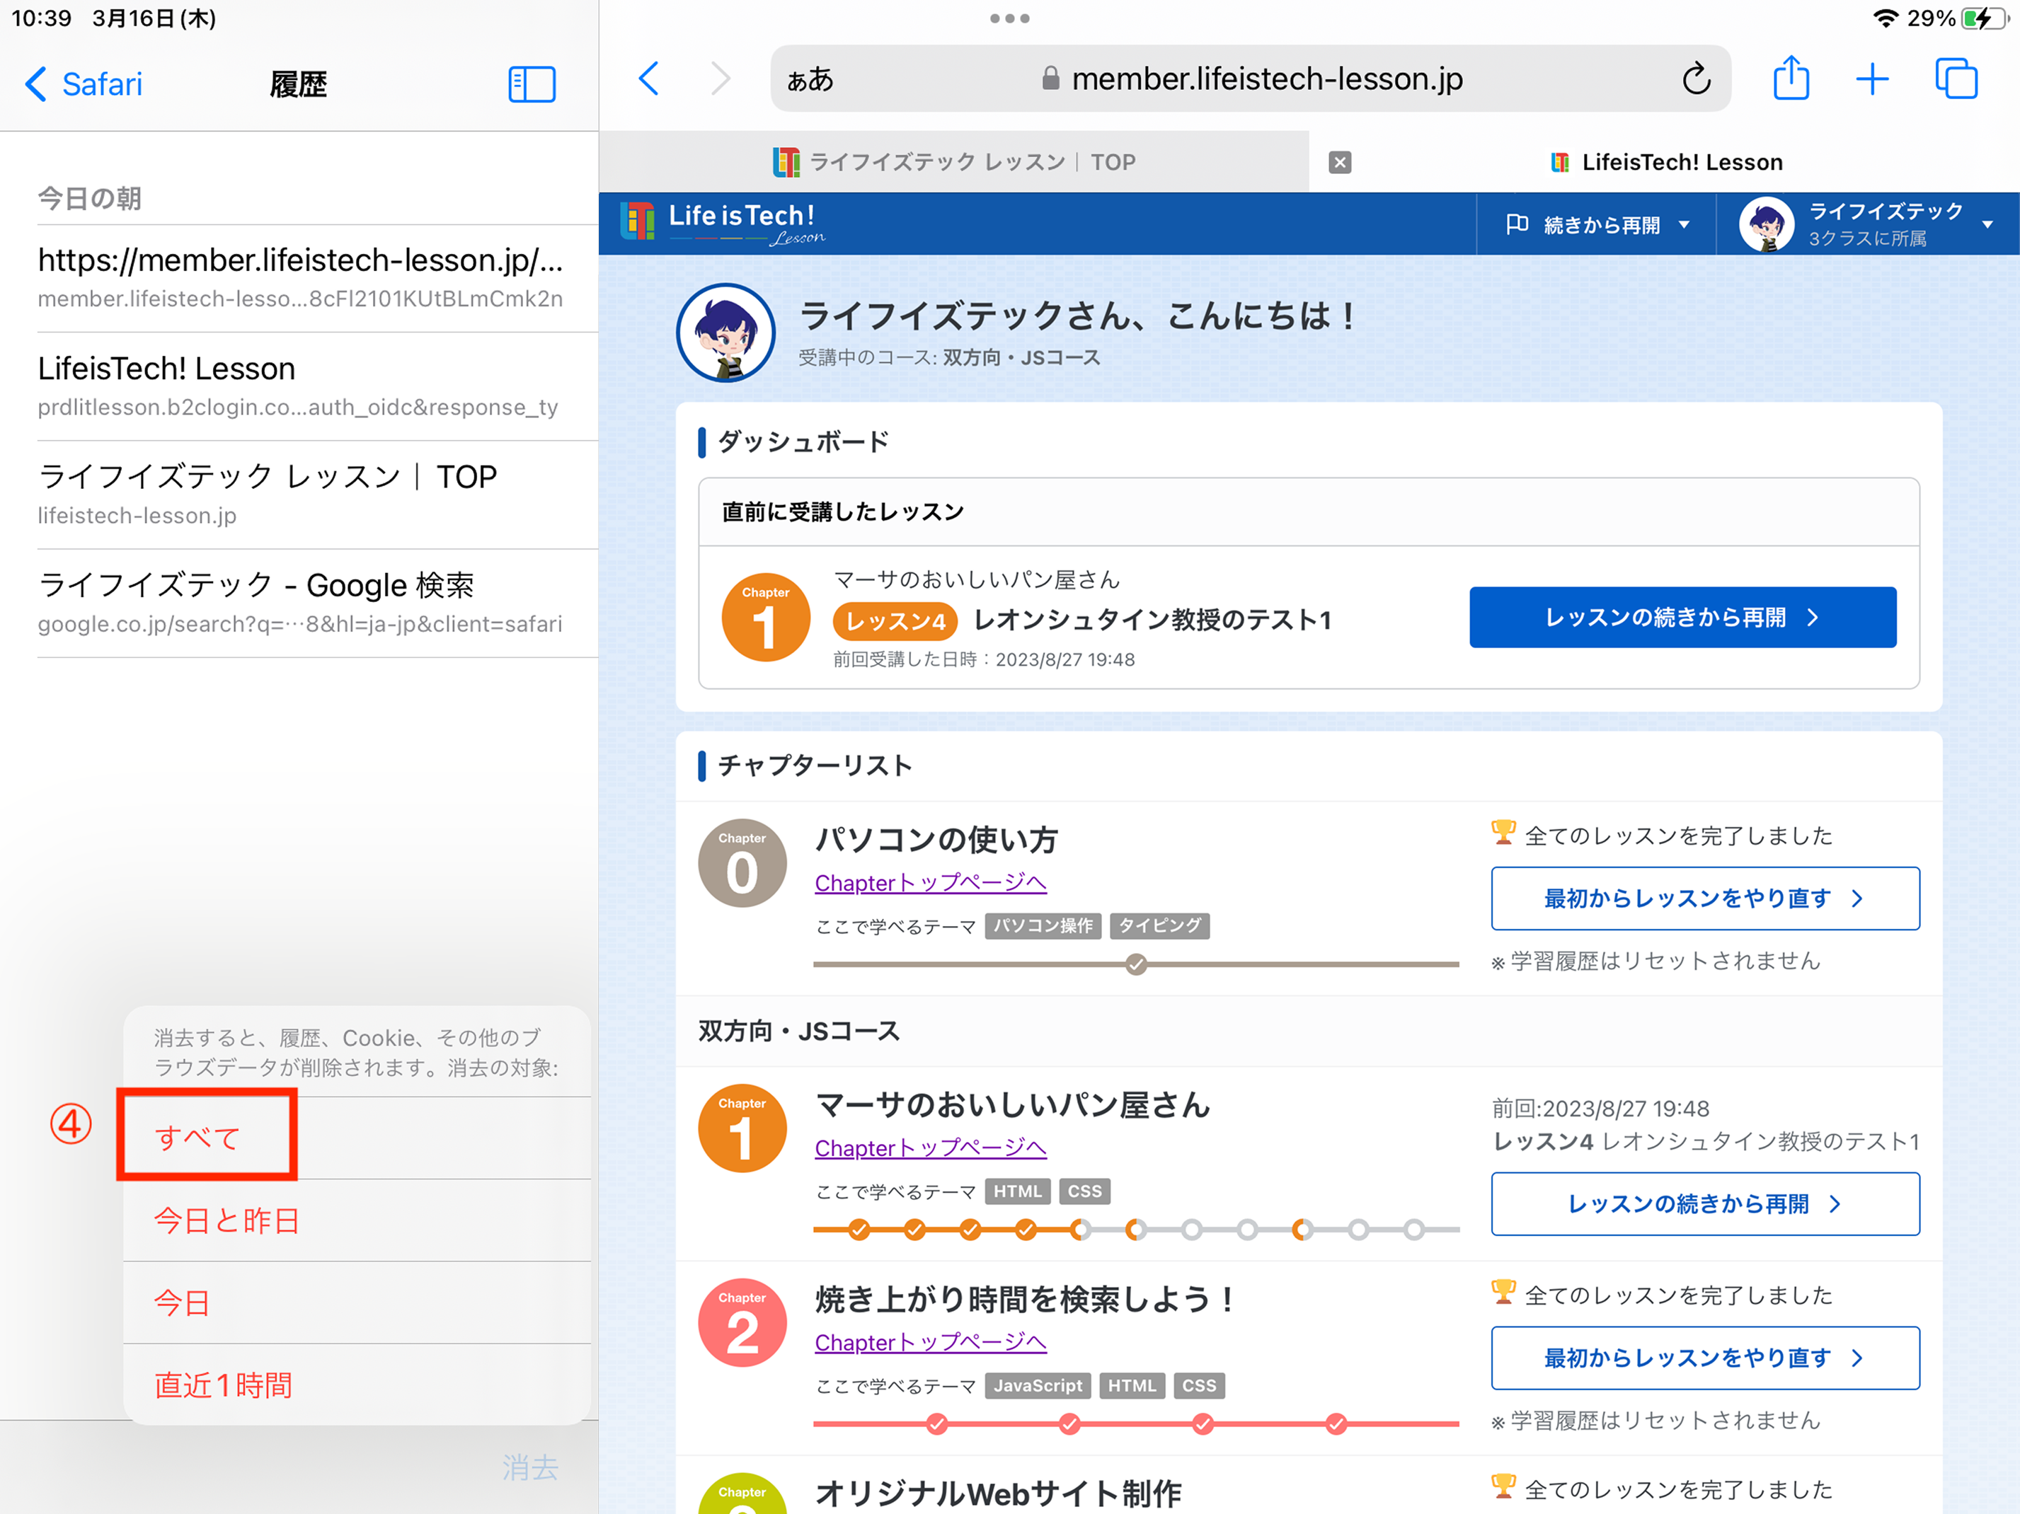Click the レッスン4 orange label

click(x=895, y=620)
